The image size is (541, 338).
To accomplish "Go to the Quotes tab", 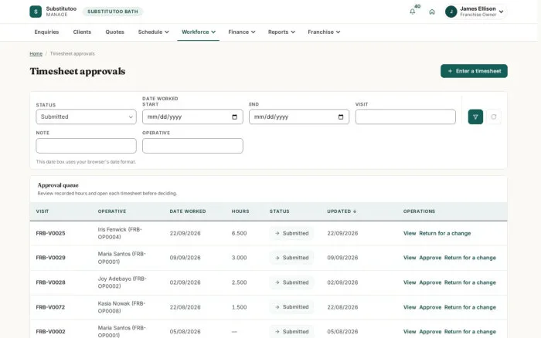I will pyautogui.click(x=114, y=32).
